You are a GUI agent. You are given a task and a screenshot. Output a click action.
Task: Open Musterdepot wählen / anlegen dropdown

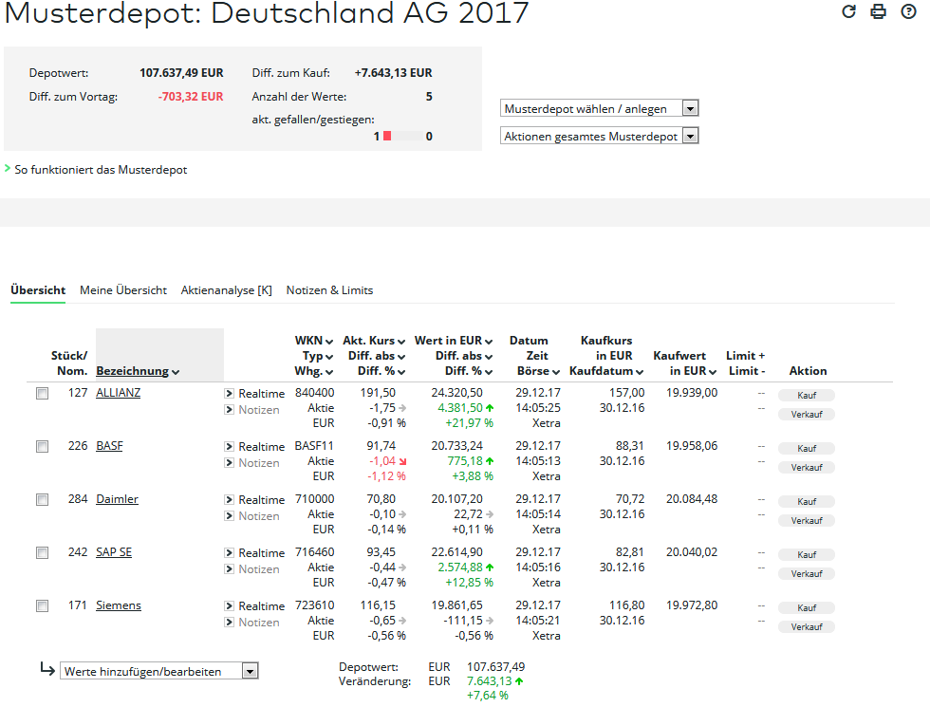coord(600,108)
